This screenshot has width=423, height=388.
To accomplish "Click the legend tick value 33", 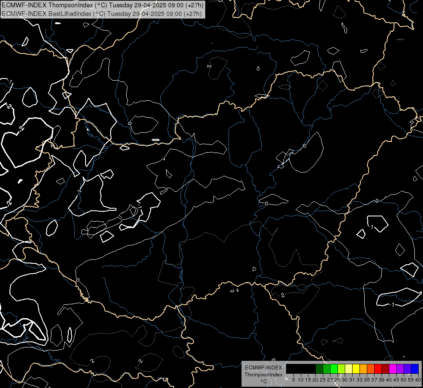I will (359, 380).
